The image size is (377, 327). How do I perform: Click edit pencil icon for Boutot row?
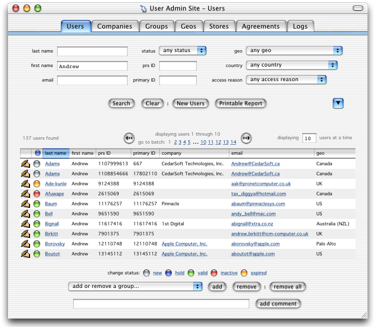pyautogui.click(x=25, y=254)
